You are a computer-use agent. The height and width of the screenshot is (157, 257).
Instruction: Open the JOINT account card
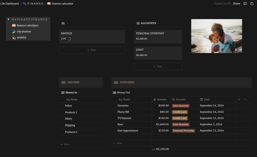[x=158, y=53]
